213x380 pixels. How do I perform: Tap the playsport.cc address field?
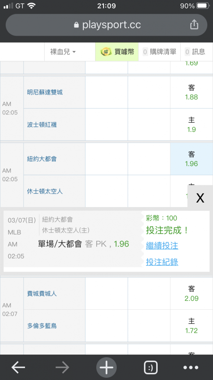pyautogui.click(x=106, y=25)
